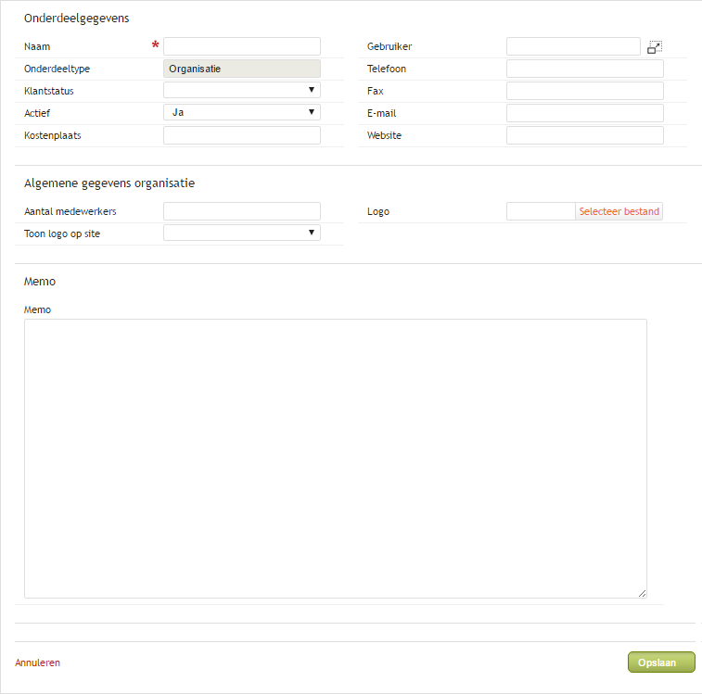Click the Logo file path field
Viewport: 702px width, 694px height.
tap(541, 211)
